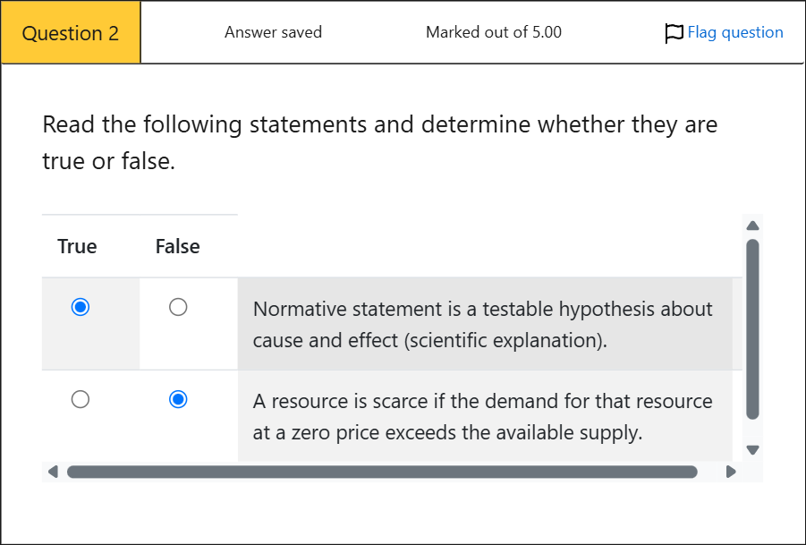Click the scarce resource statement text cell

483,416
